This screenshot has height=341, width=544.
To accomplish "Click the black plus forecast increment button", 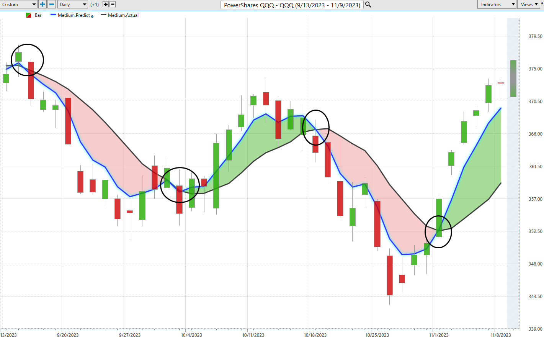I will [106, 5].
